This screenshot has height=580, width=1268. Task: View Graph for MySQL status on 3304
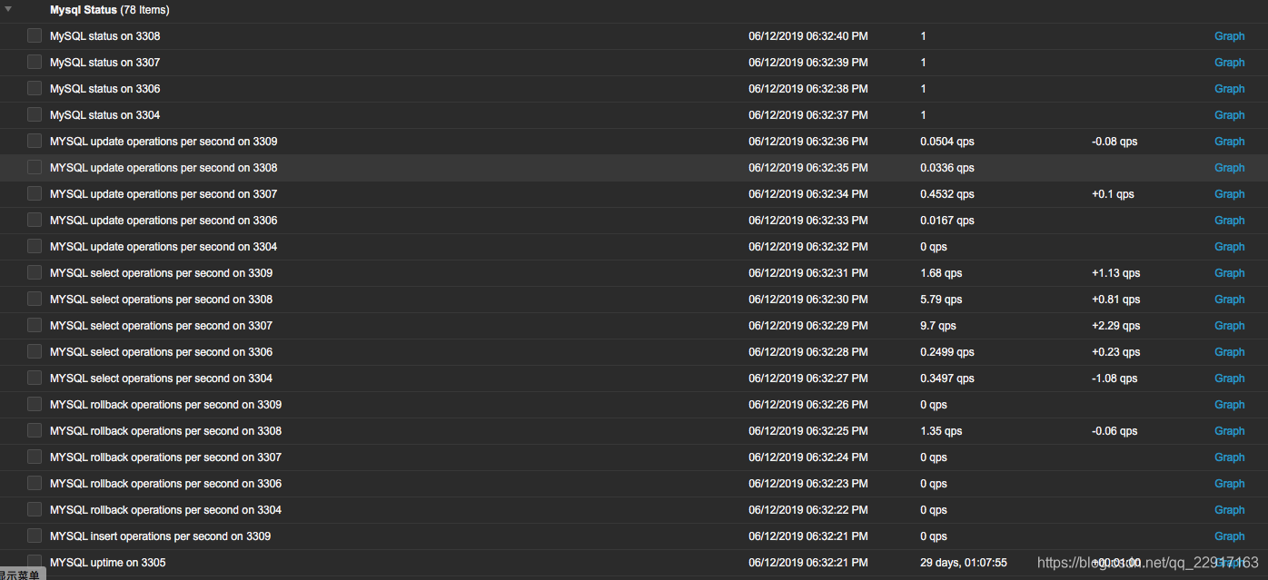tap(1229, 115)
